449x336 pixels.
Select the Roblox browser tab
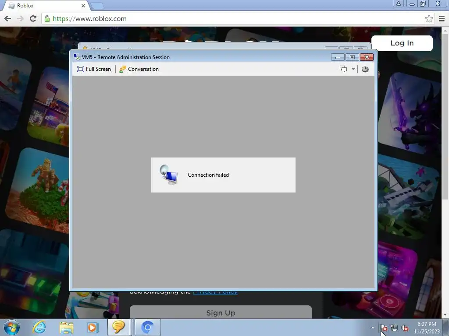tap(46, 6)
